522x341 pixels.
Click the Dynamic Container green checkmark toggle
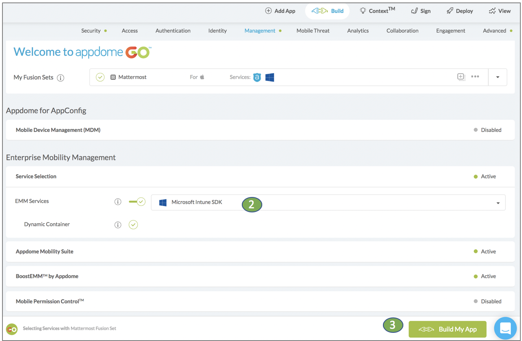133,224
